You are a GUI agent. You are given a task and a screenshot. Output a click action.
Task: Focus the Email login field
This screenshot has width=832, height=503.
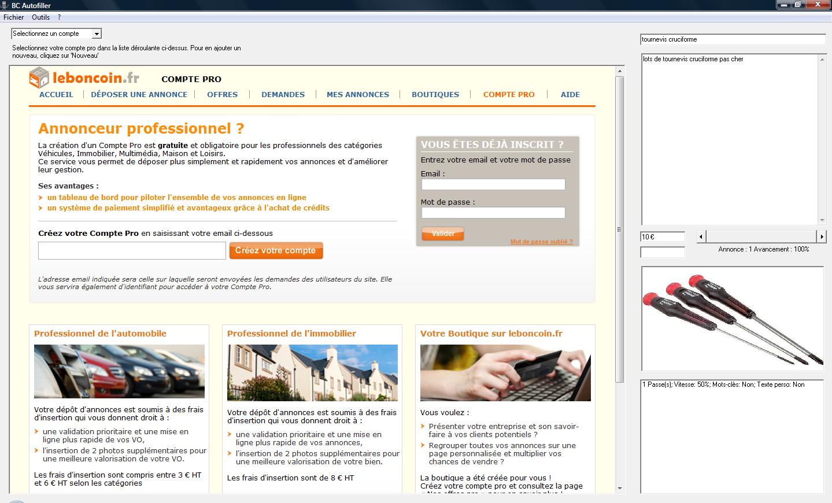click(x=493, y=184)
